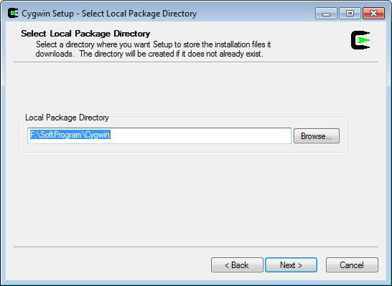Click the Cygwin icon in the title bar
Image resolution: width=392 pixels, height=286 pixels.
click(13, 13)
